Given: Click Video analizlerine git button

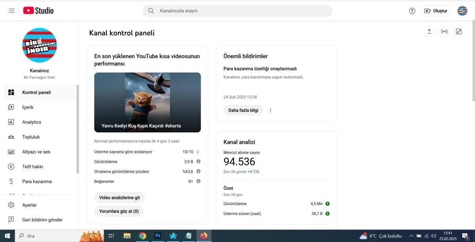Looking at the screenshot, I should [120, 198].
